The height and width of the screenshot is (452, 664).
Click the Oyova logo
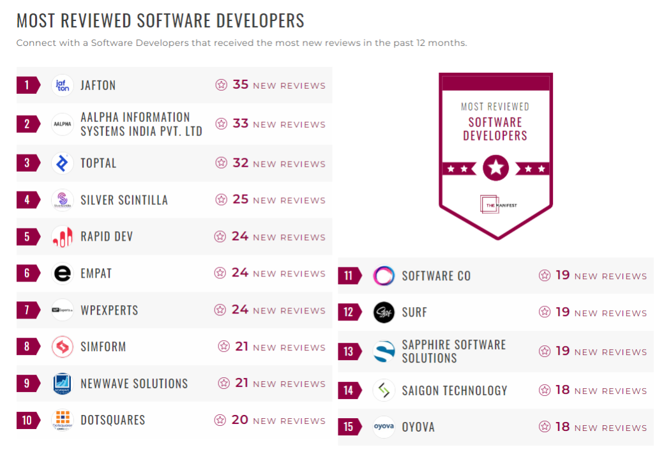click(x=384, y=426)
